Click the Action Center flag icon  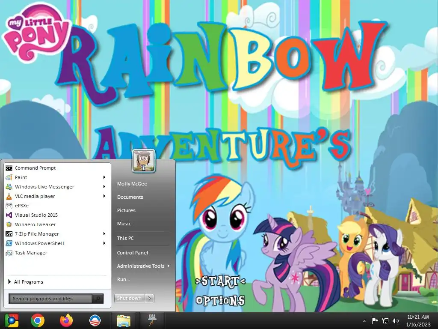(375, 320)
